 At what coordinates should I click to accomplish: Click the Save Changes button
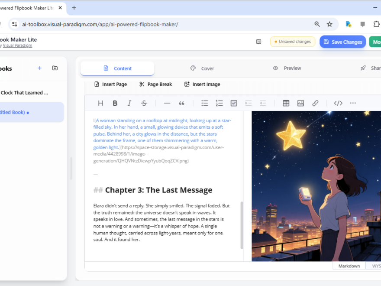point(342,42)
